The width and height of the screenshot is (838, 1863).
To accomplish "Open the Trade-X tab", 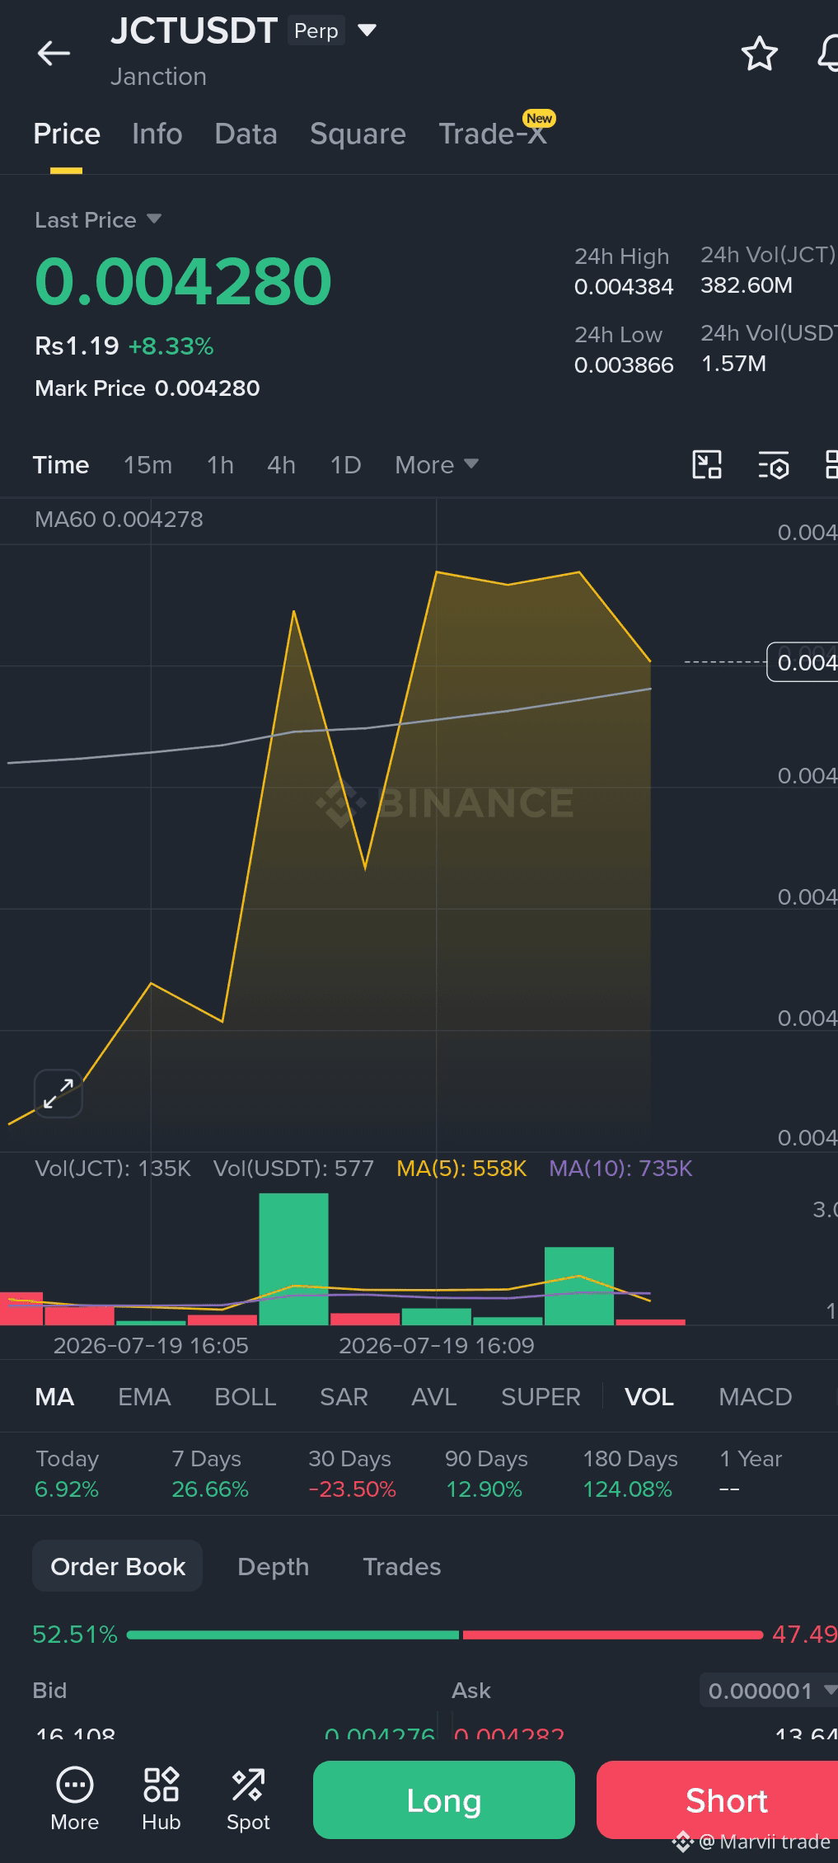I will (493, 134).
